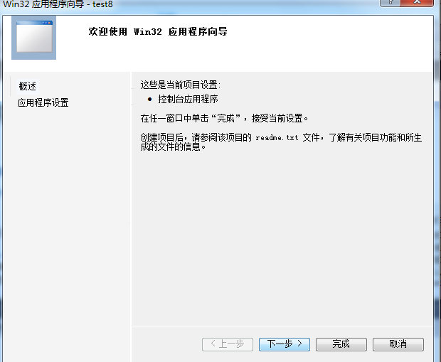Click the 这些是当前项目设置 text
This screenshot has height=362, width=441.
tap(180, 85)
